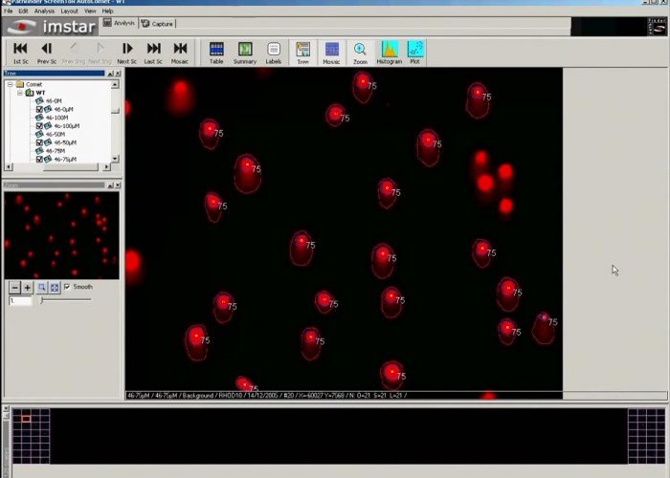Click the Mosaic navigation arrows icon
Viewport: 670px width, 478px height.
(x=180, y=53)
